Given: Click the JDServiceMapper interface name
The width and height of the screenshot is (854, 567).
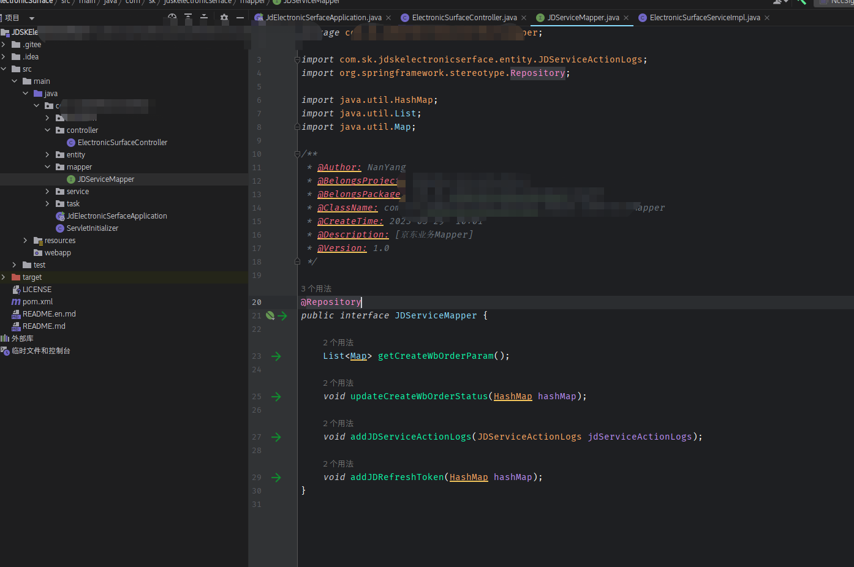Looking at the screenshot, I should coord(436,316).
